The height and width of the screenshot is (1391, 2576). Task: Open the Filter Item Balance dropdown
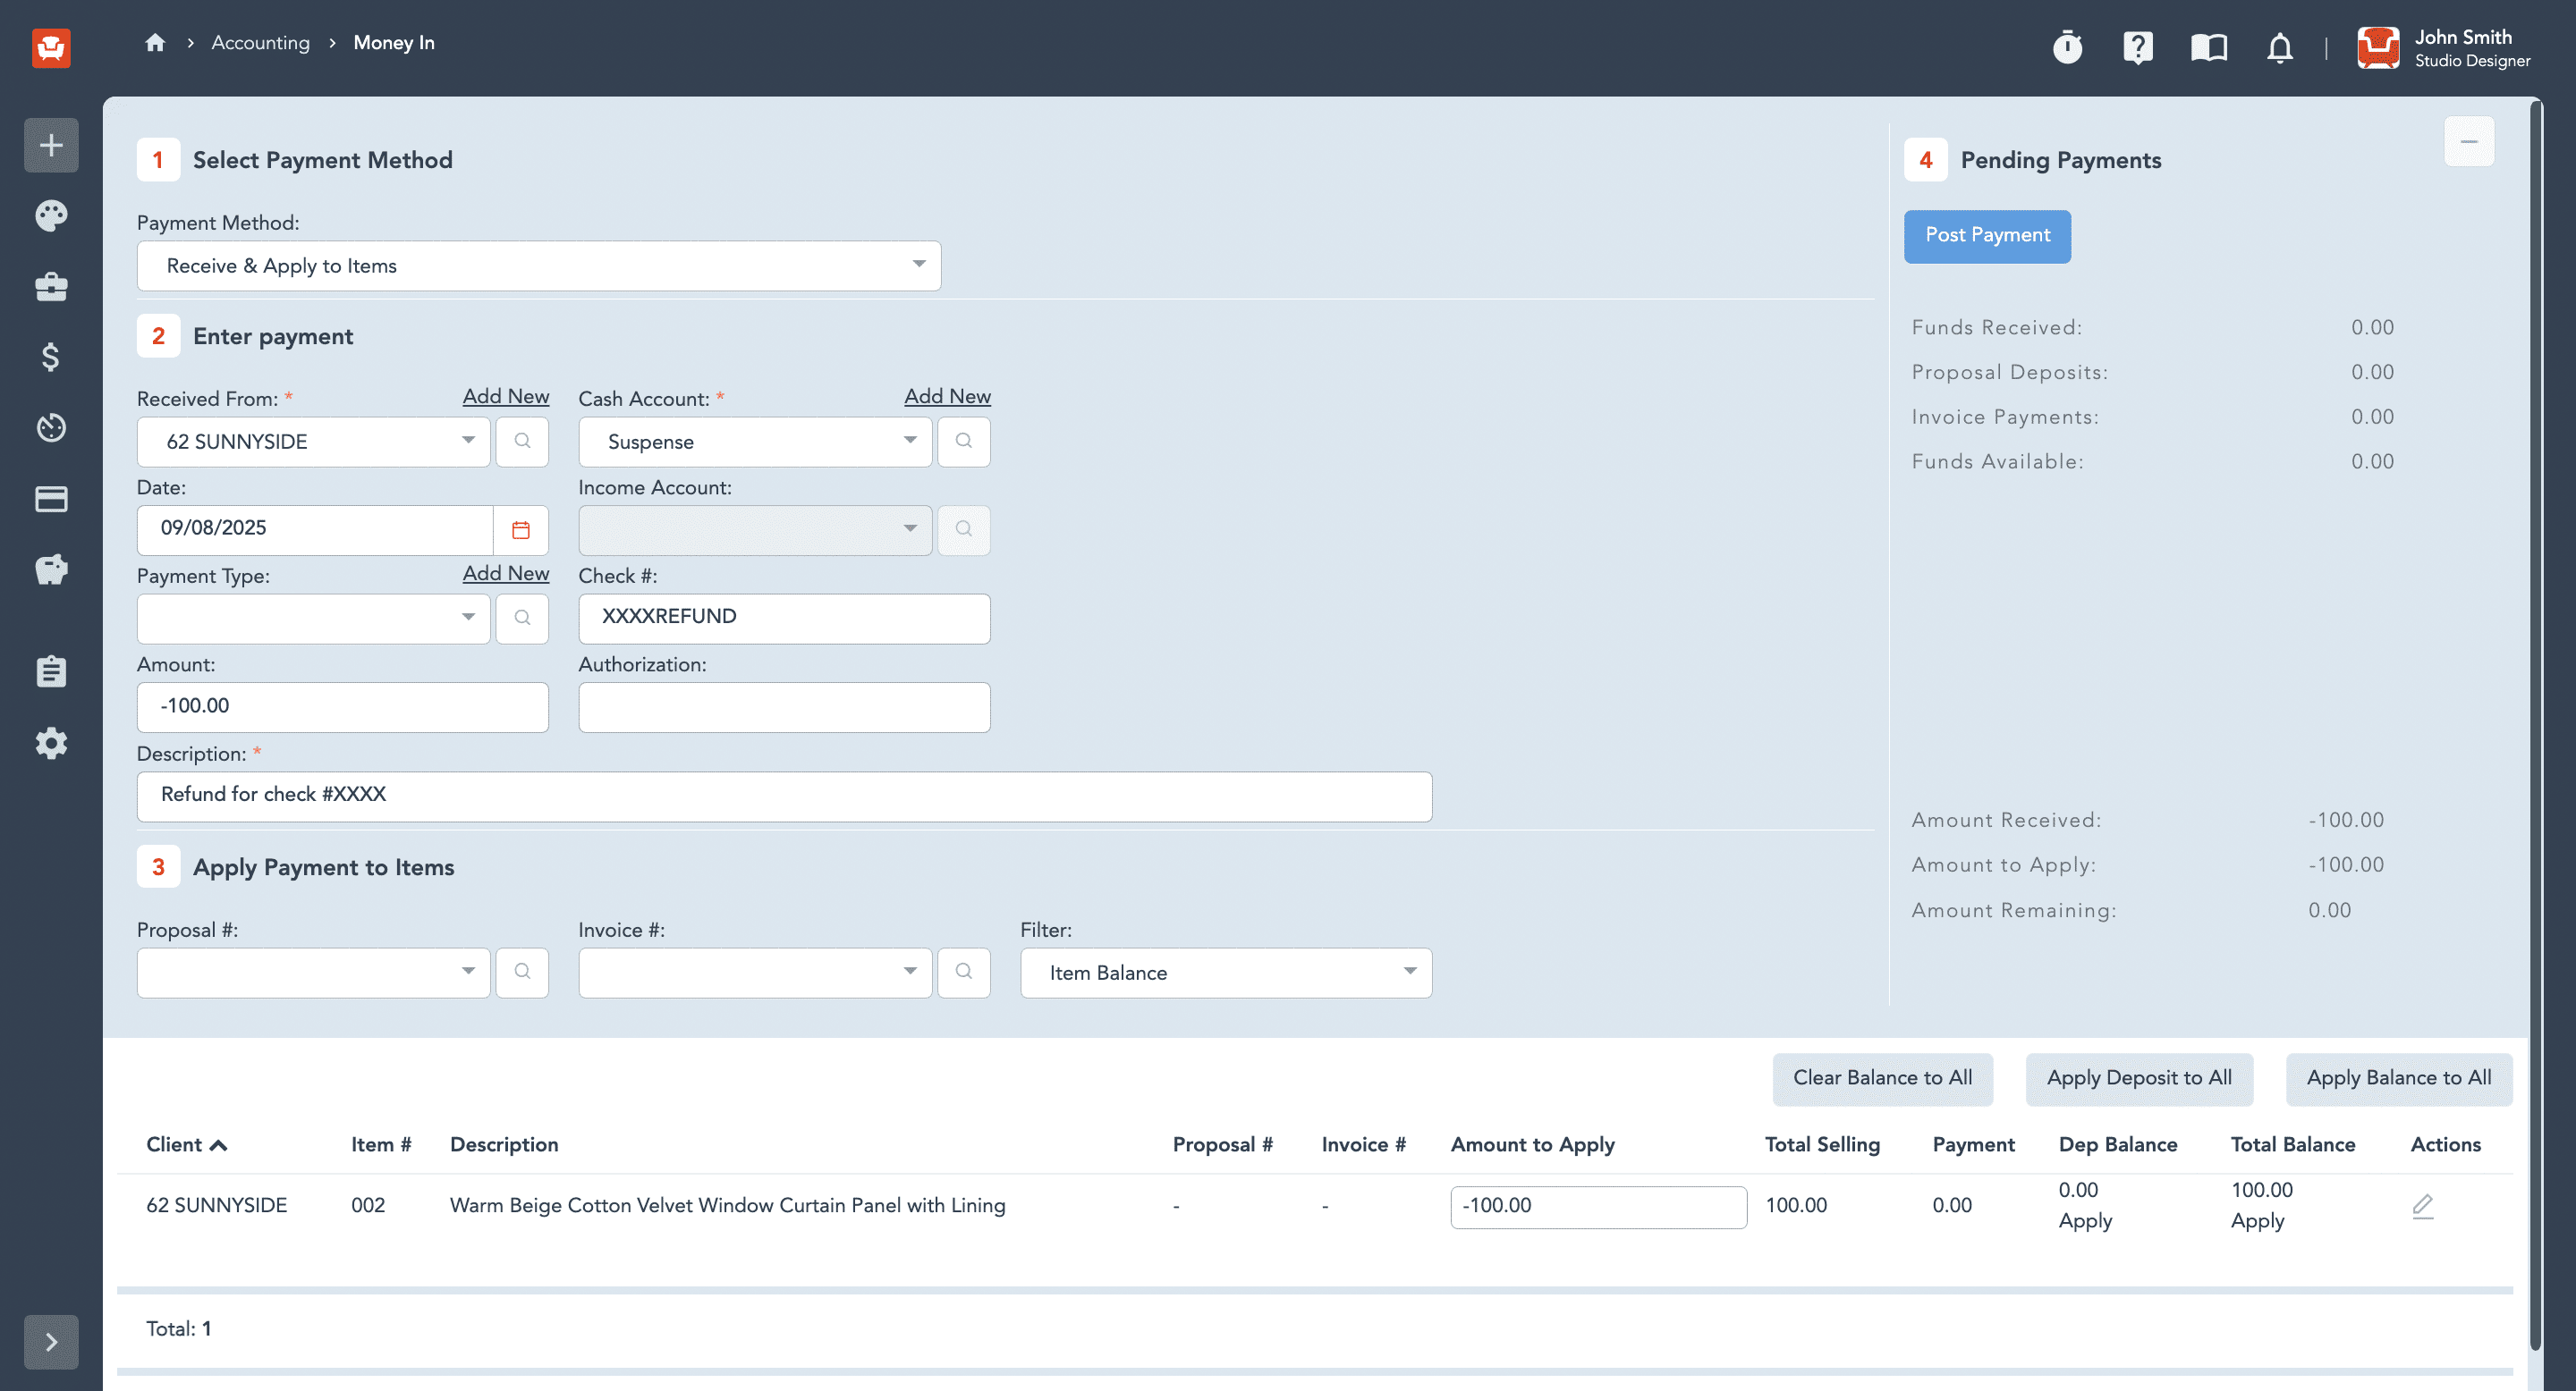click(1226, 972)
